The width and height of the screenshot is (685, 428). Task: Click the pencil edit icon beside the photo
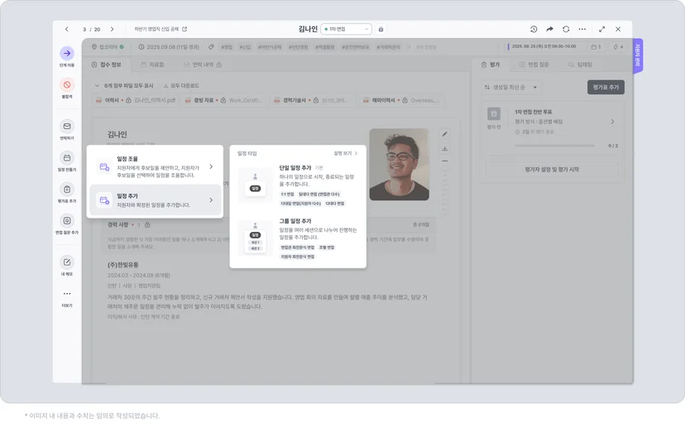tap(445, 134)
